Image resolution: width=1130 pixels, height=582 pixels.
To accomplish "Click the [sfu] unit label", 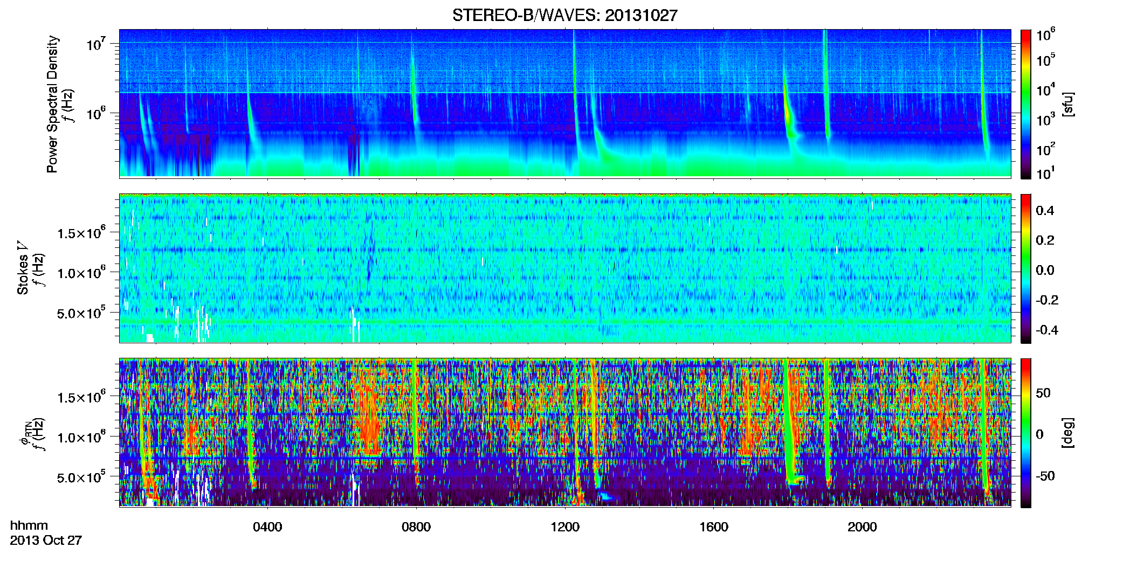I will coord(1067,104).
